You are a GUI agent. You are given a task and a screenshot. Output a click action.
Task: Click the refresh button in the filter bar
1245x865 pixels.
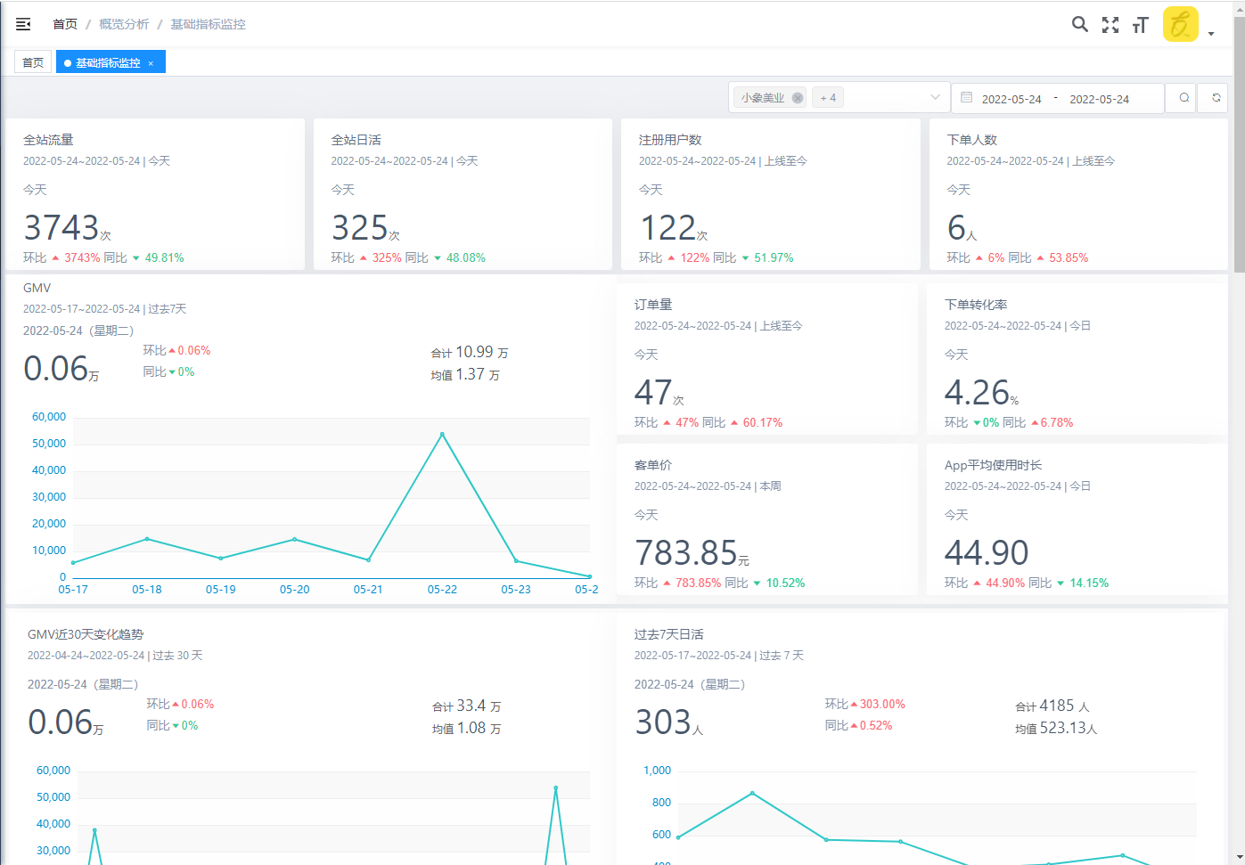coord(1216,98)
